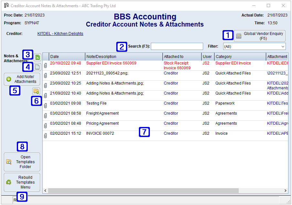Click inside the Search (F3) field
This screenshot has width=292, height=205.
tap(177, 46)
